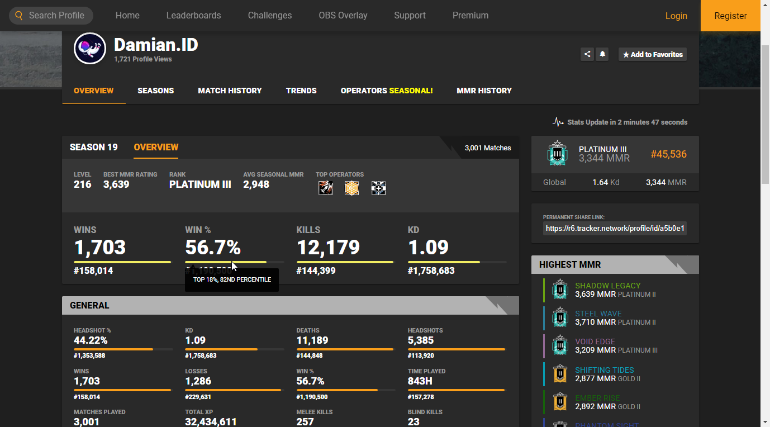Open the Operators Seasonal tab
This screenshot has width=770, height=427.
coord(387,91)
